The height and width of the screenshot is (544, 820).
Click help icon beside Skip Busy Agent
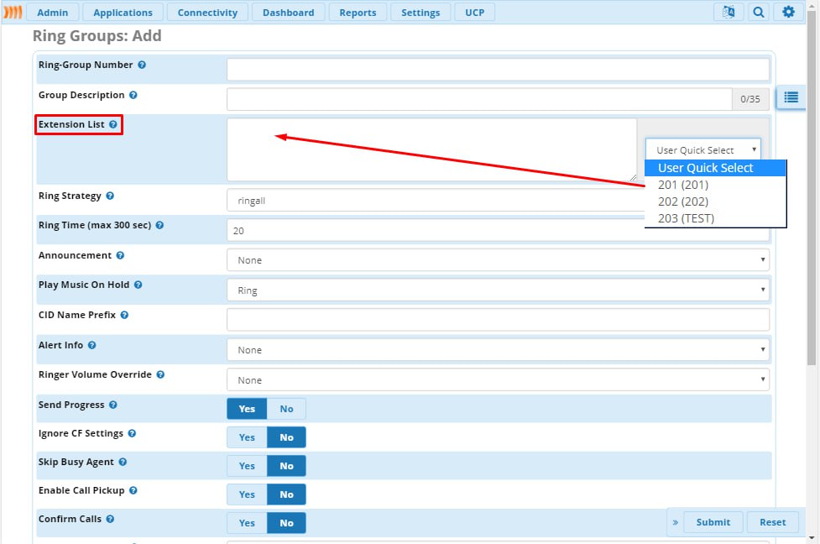(x=123, y=463)
